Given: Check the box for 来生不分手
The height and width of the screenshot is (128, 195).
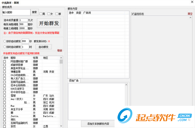Looking at the screenshot, I should [x=5, y=109].
